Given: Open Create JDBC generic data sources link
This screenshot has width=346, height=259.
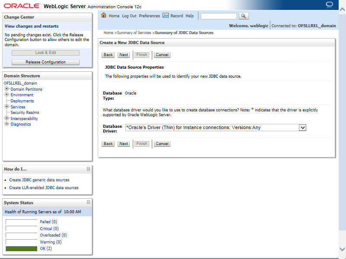Looking at the screenshot, I should tap(39, 180).
